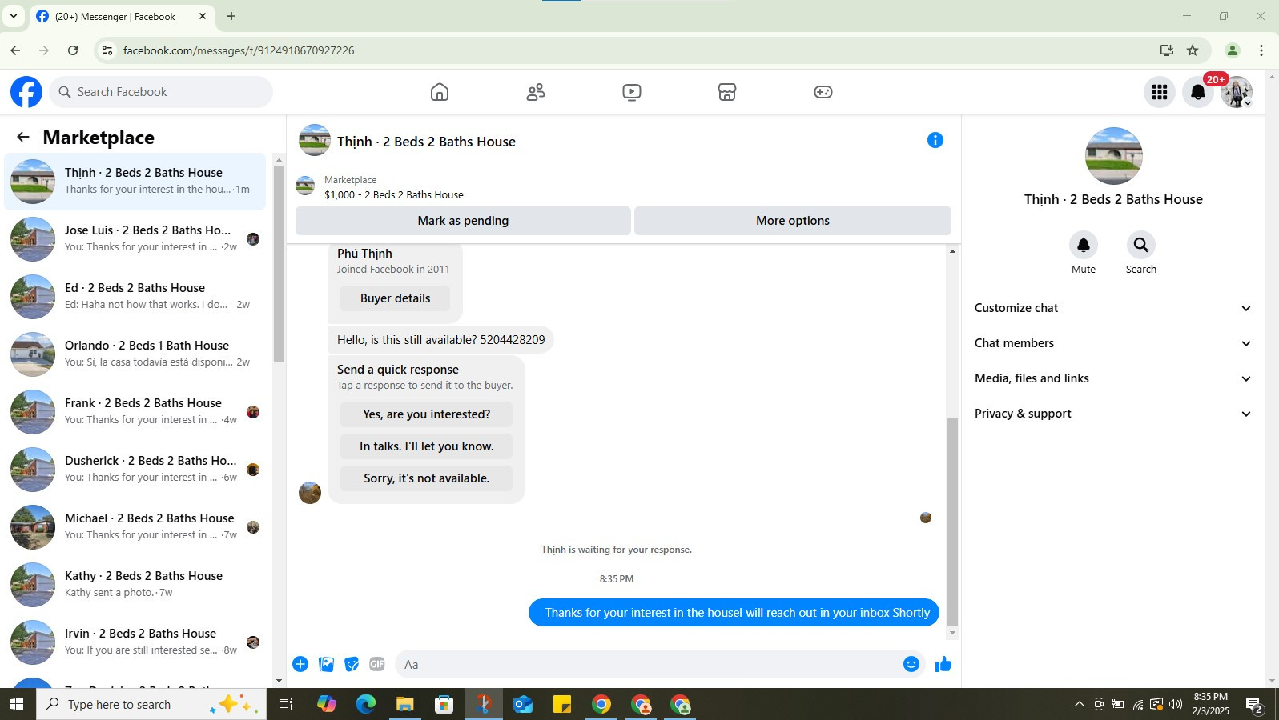Open the Orlando 2 Beds 1 Bath House chat
Image resolution: width=1279 pixels, height=720 pixels.
tap(135, 354)
